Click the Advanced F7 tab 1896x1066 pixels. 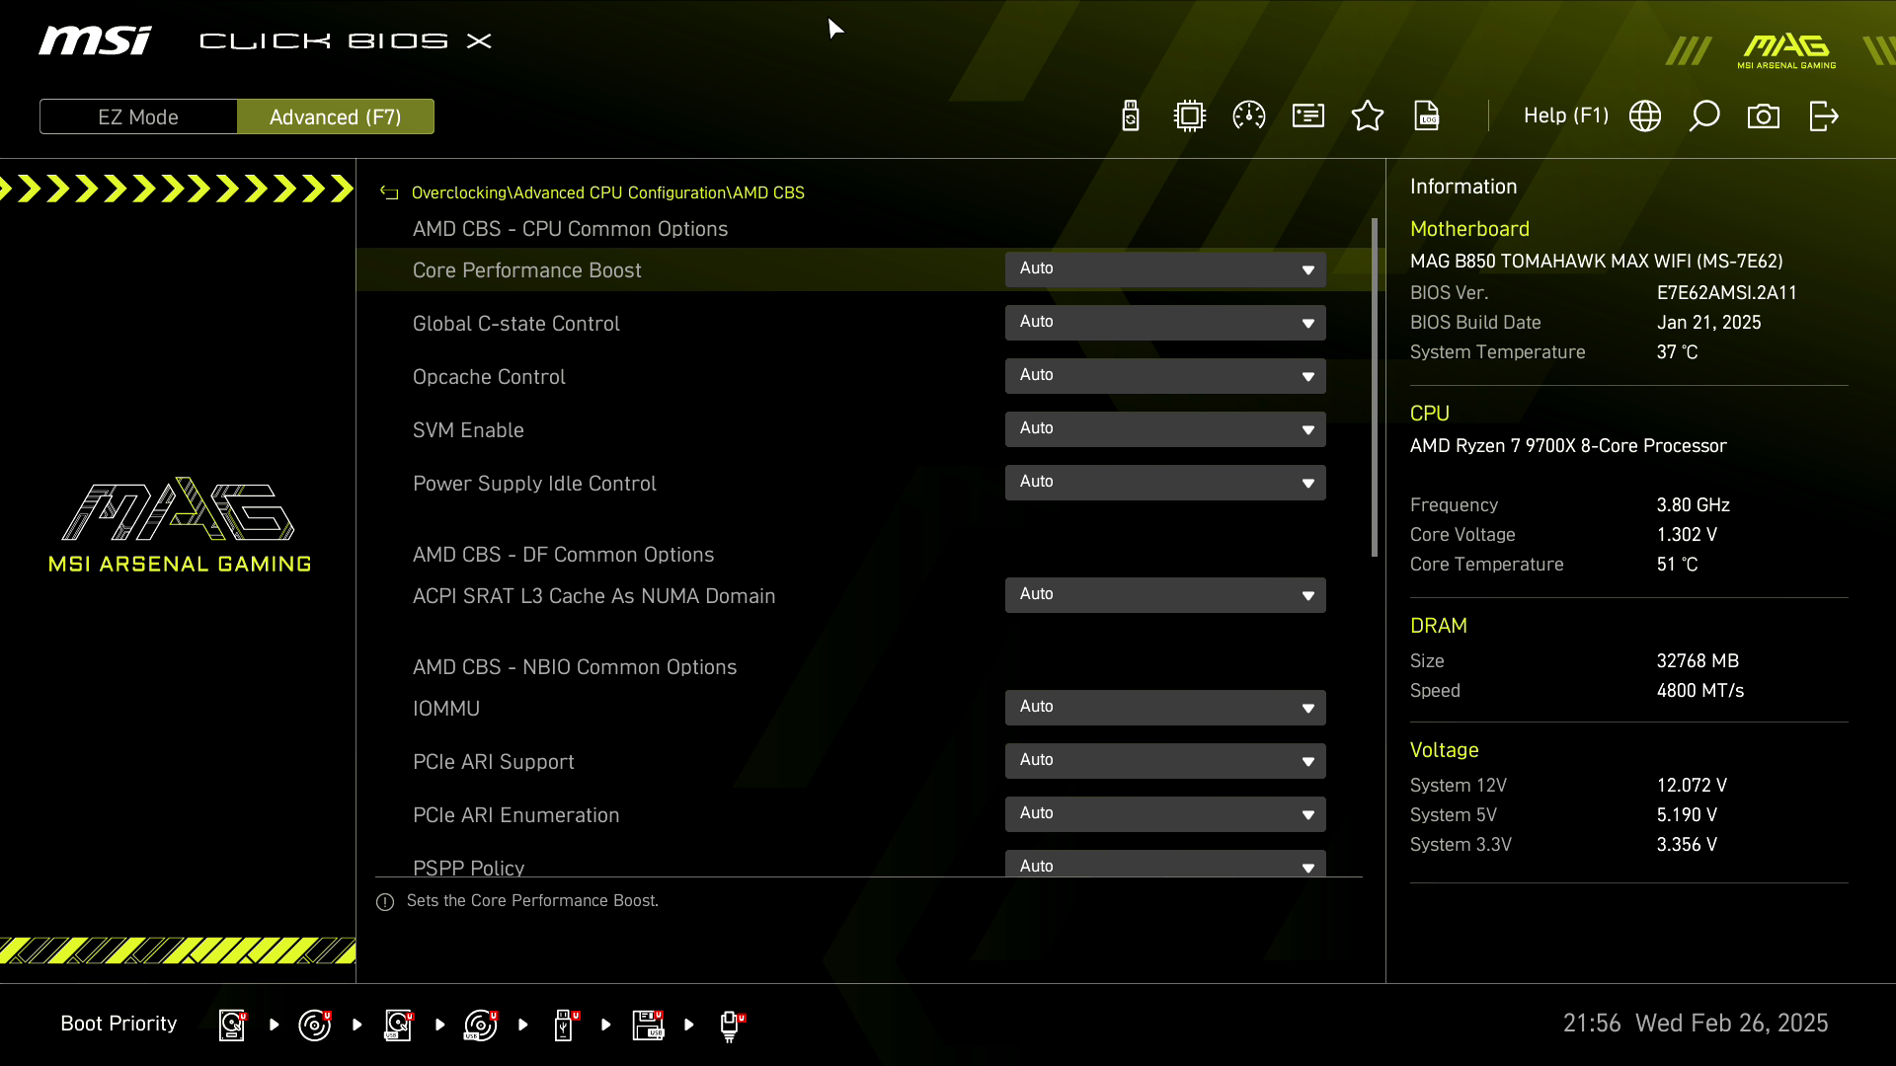[336, 115]
